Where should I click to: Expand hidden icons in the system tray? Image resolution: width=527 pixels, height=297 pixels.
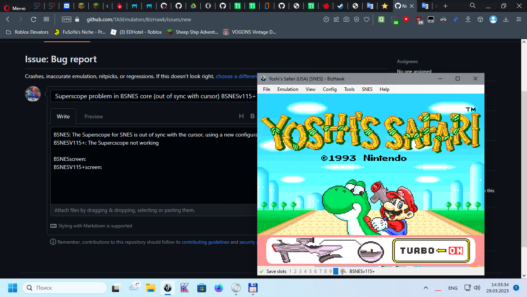[425, 288]
